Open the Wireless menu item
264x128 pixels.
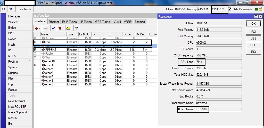click(x=13, y=22)
